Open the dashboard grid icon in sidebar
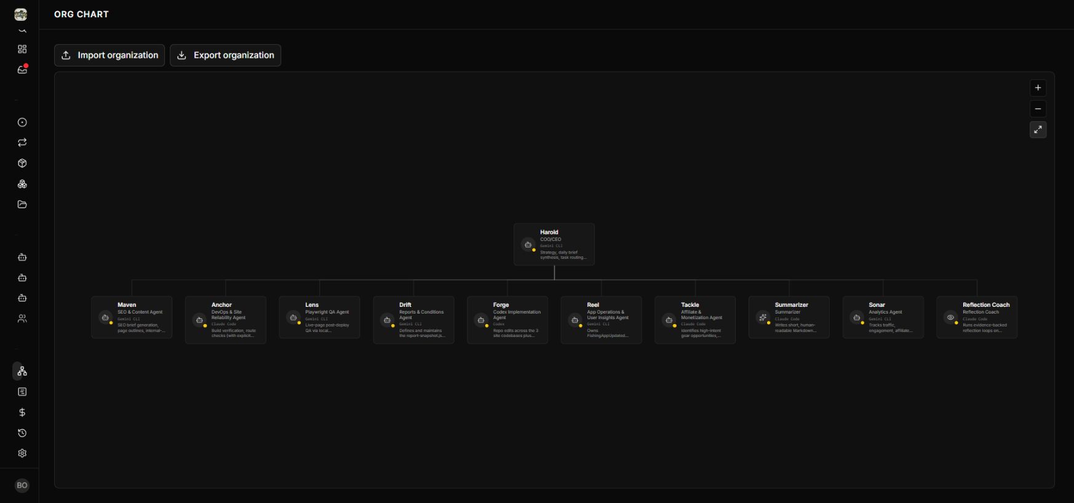1074x503 pixels. (x=22, y=49)
